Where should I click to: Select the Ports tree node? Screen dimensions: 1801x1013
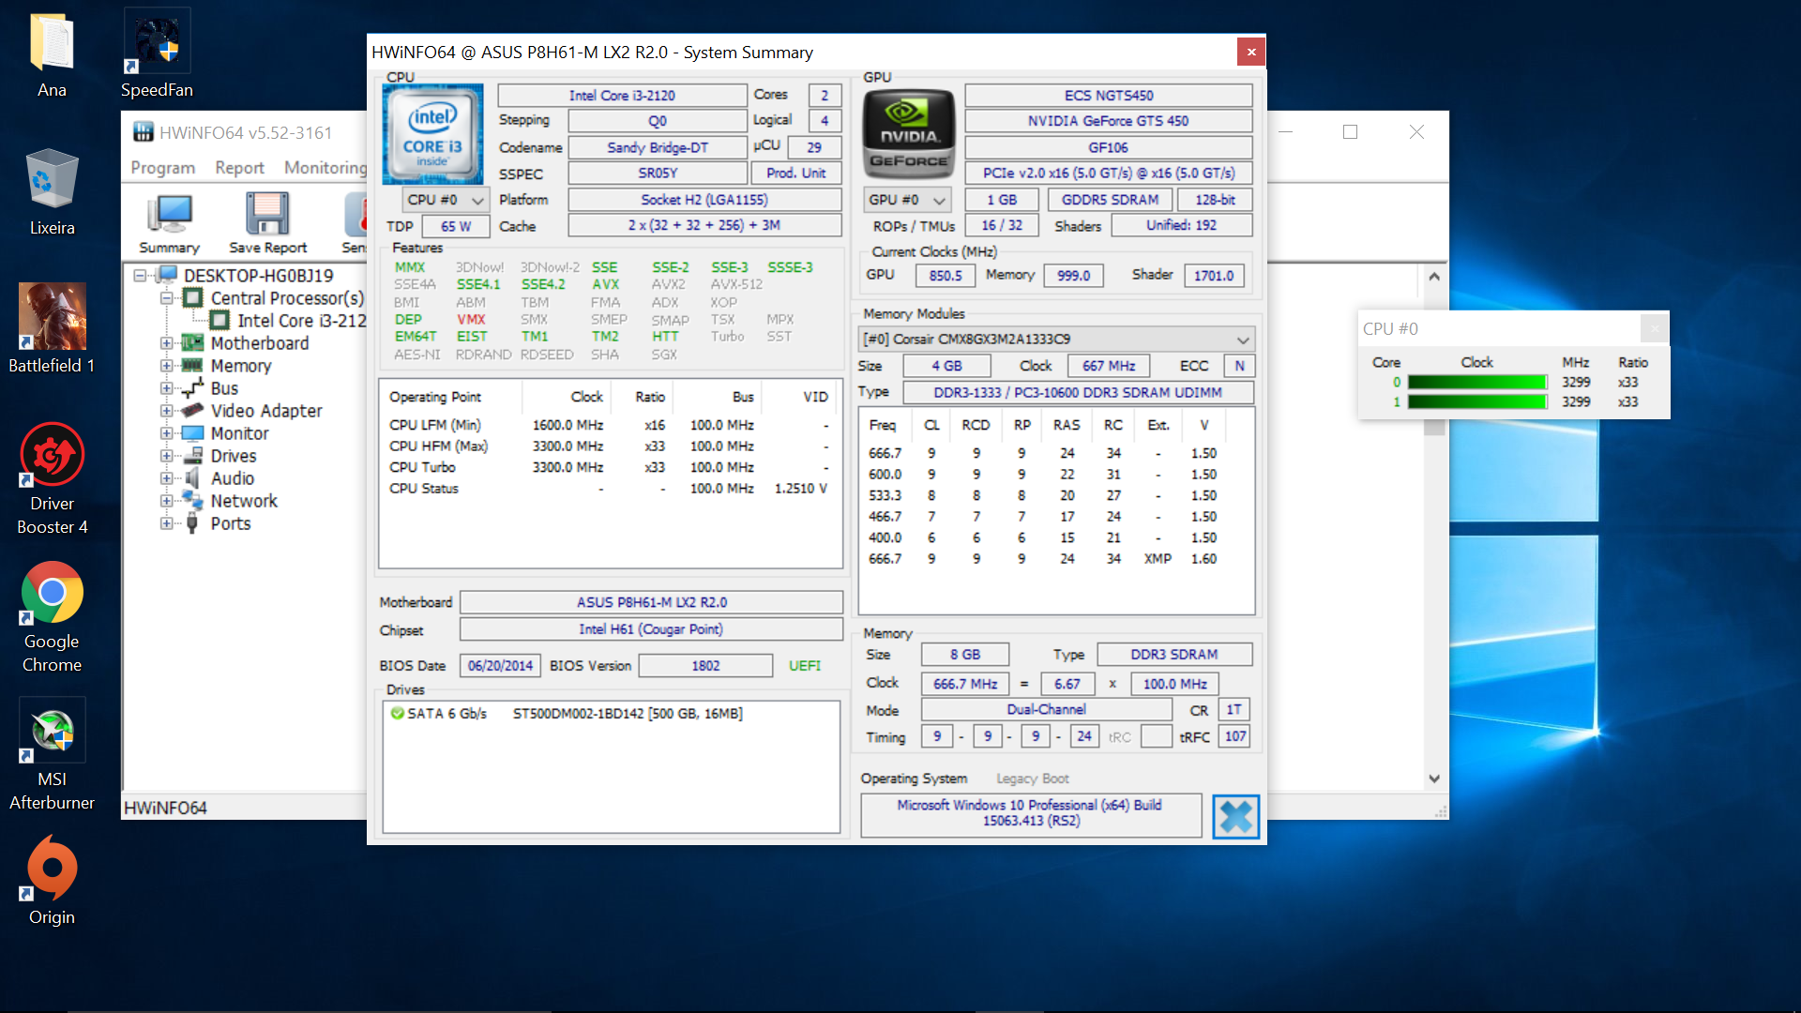pyautogui.click(x=231, y=523)
